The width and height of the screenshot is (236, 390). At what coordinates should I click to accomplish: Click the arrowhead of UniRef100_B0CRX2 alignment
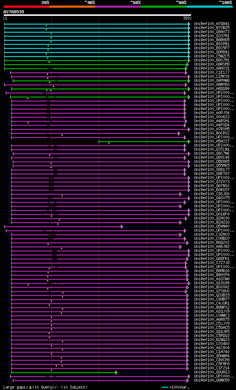(179, 133)
